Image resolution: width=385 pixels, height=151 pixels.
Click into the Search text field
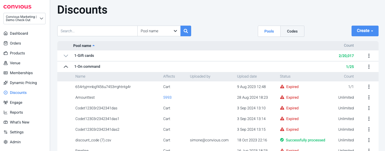coord(97,31)
